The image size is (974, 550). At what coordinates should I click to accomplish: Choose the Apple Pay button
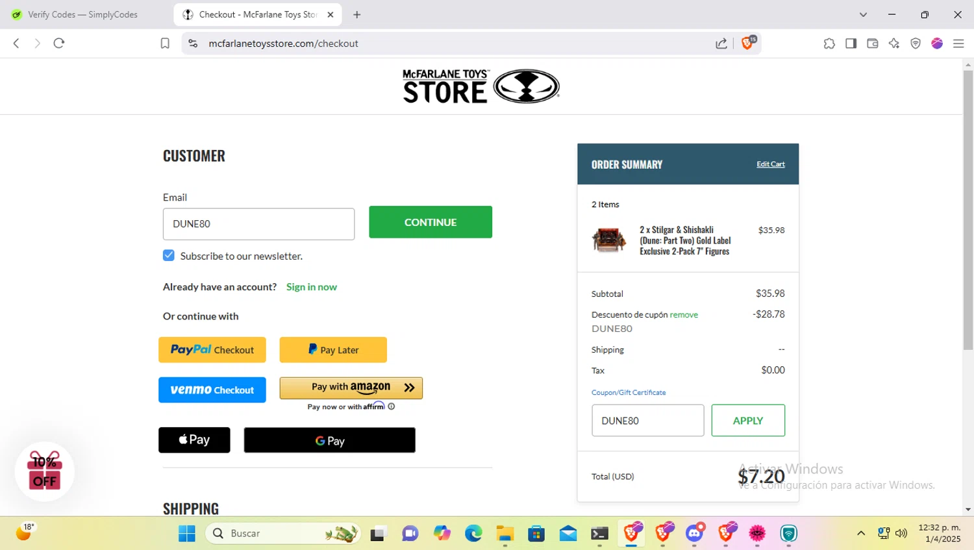(x=194, y=440)
